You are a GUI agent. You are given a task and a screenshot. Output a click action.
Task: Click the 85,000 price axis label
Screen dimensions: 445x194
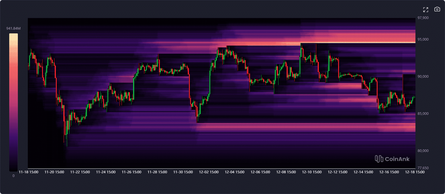click(x=423, y=113)
